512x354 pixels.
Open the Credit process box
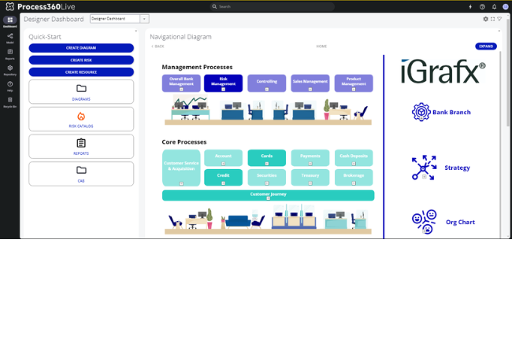pos(224,177)
